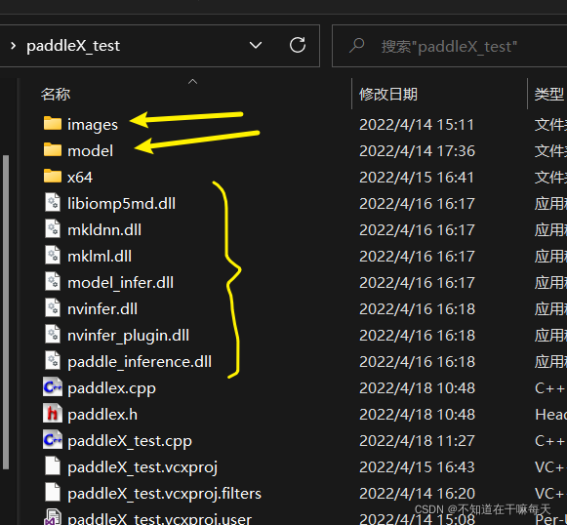This screenshot has height=525, width=567.
Task: Click the date 2022/4/15 16:43
Action: coord(417,467)
